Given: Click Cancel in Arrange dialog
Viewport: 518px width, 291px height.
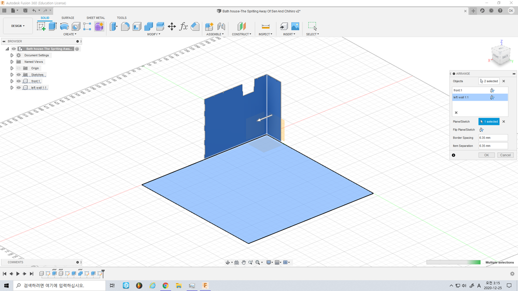Looking at the screenshot, I should (x=505, y=155).
